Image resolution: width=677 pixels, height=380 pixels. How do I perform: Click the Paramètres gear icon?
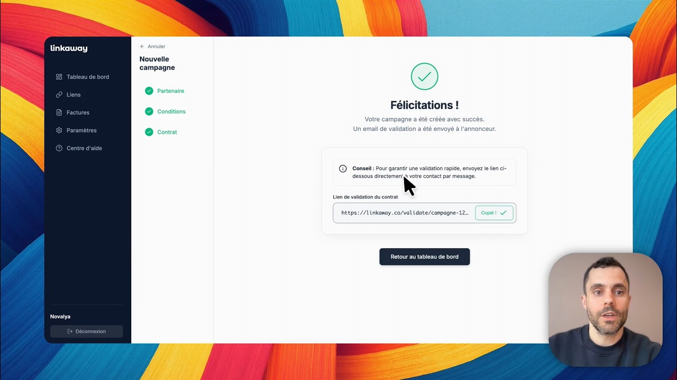click(59, 130)
